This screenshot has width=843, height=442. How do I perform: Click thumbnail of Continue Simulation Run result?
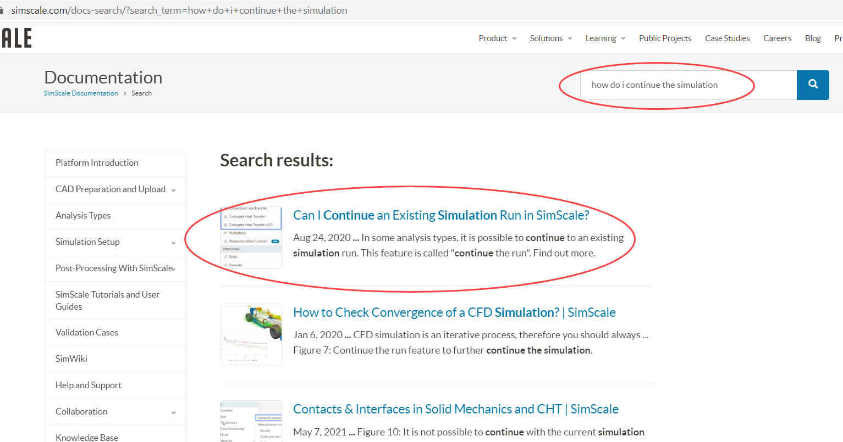[251, 238]
